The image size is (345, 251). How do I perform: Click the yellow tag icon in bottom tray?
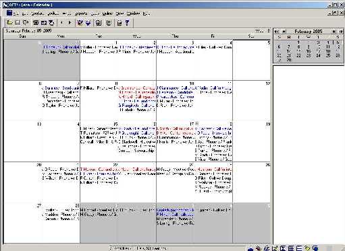tap(307, 248)
